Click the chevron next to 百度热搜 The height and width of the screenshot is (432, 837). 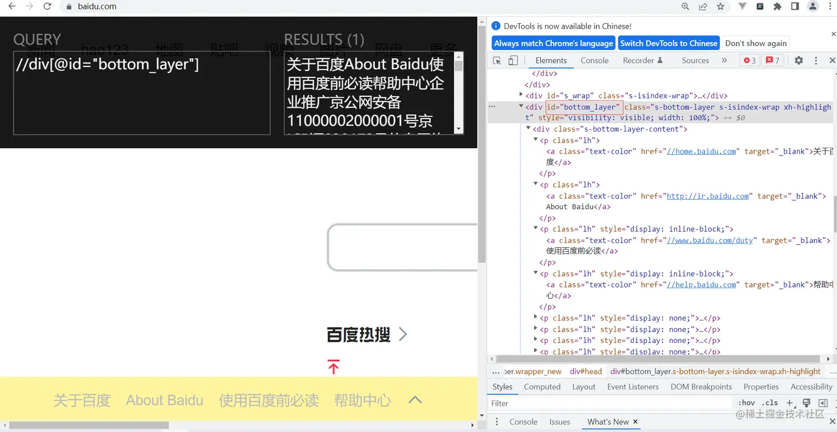[402, 334]
